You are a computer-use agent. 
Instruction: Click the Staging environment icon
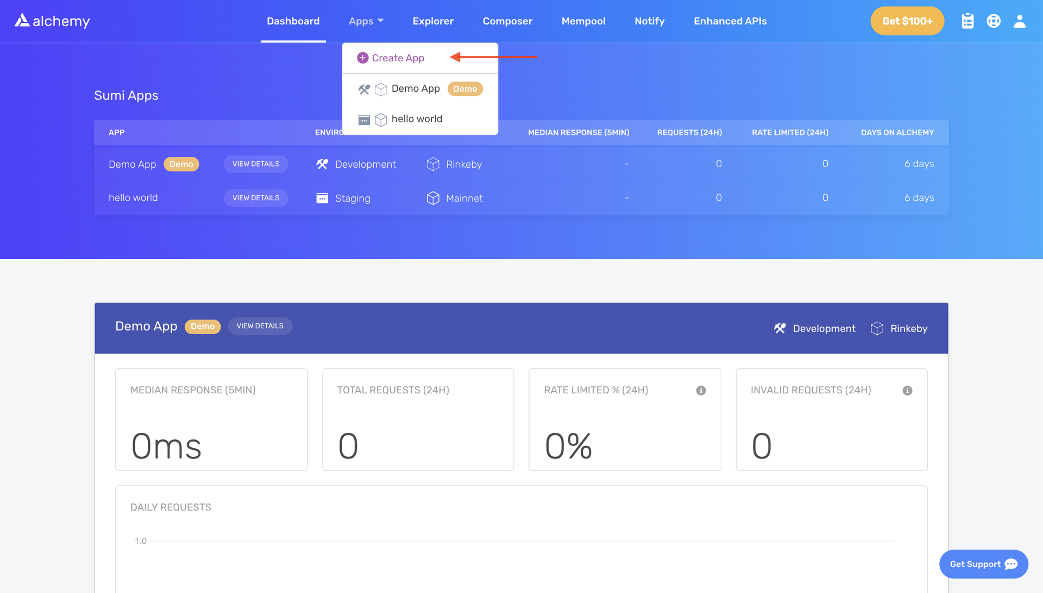[322, 197]
